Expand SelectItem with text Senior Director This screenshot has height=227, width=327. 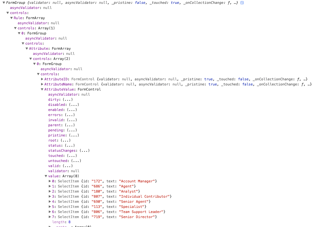coord(50,217)
